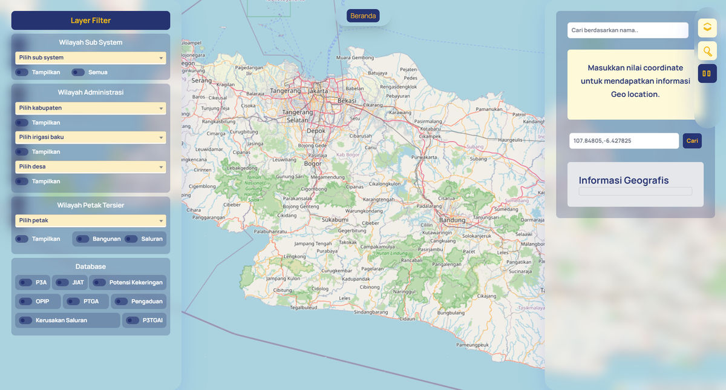Toggle Tampilkan below Pilih irigasi baku

(x=22, y=152)
